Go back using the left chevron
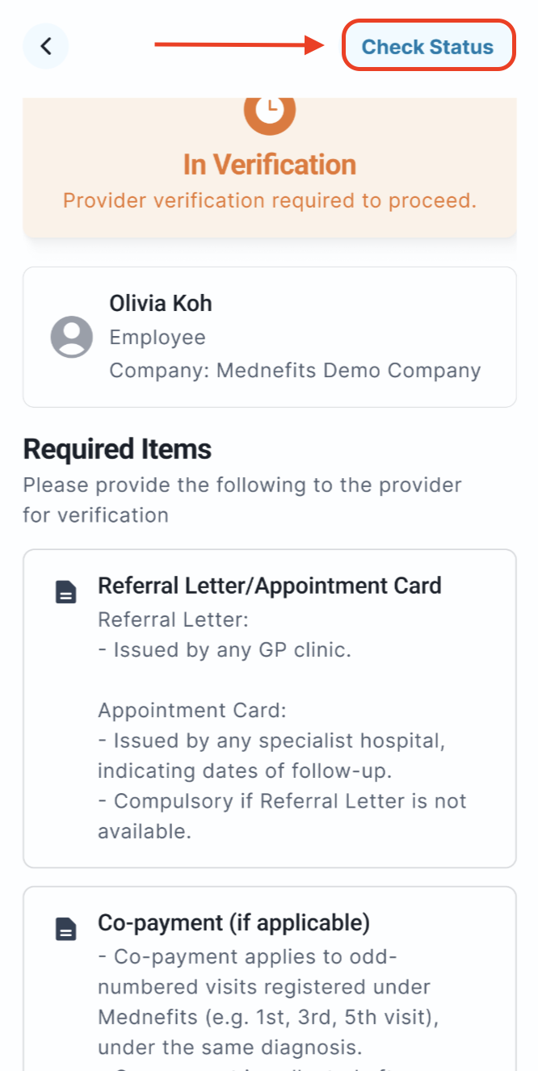Image resolution: width=538 pixels, height=1071 pixels. point(46,46)
